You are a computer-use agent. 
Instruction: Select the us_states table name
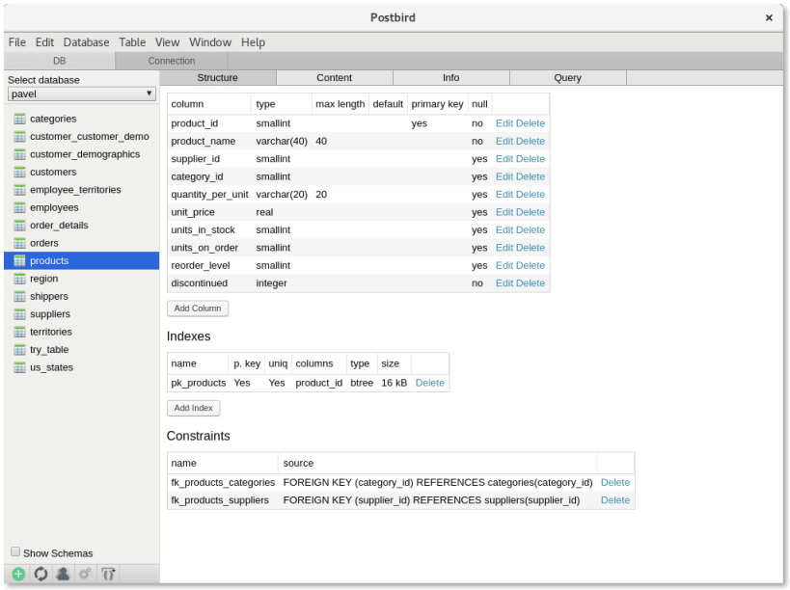pos(51,368)
